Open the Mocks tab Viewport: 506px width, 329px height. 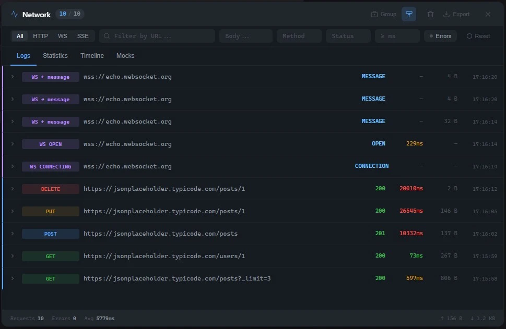(125, 56)
